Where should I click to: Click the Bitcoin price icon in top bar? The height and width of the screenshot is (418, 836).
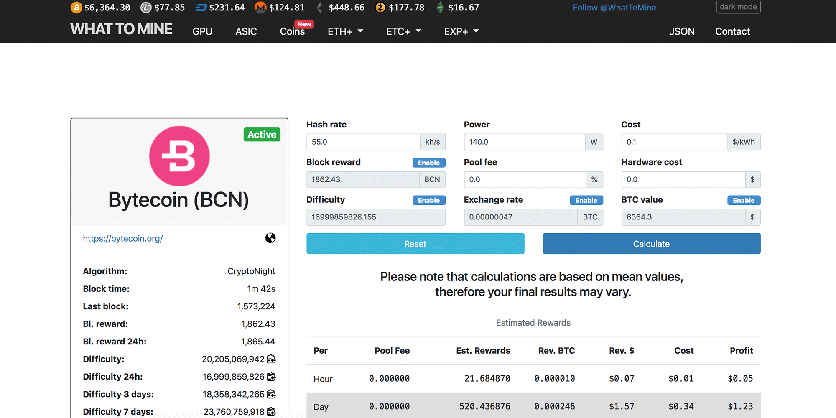[76, 8]
